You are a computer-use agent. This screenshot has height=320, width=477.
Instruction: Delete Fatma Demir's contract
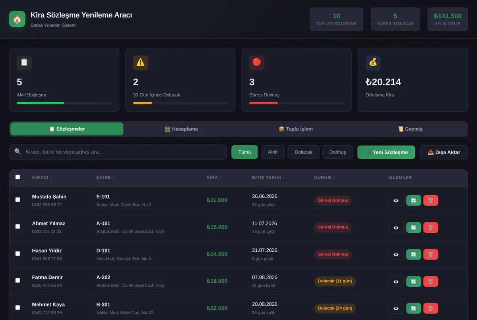tap(431, 281)
